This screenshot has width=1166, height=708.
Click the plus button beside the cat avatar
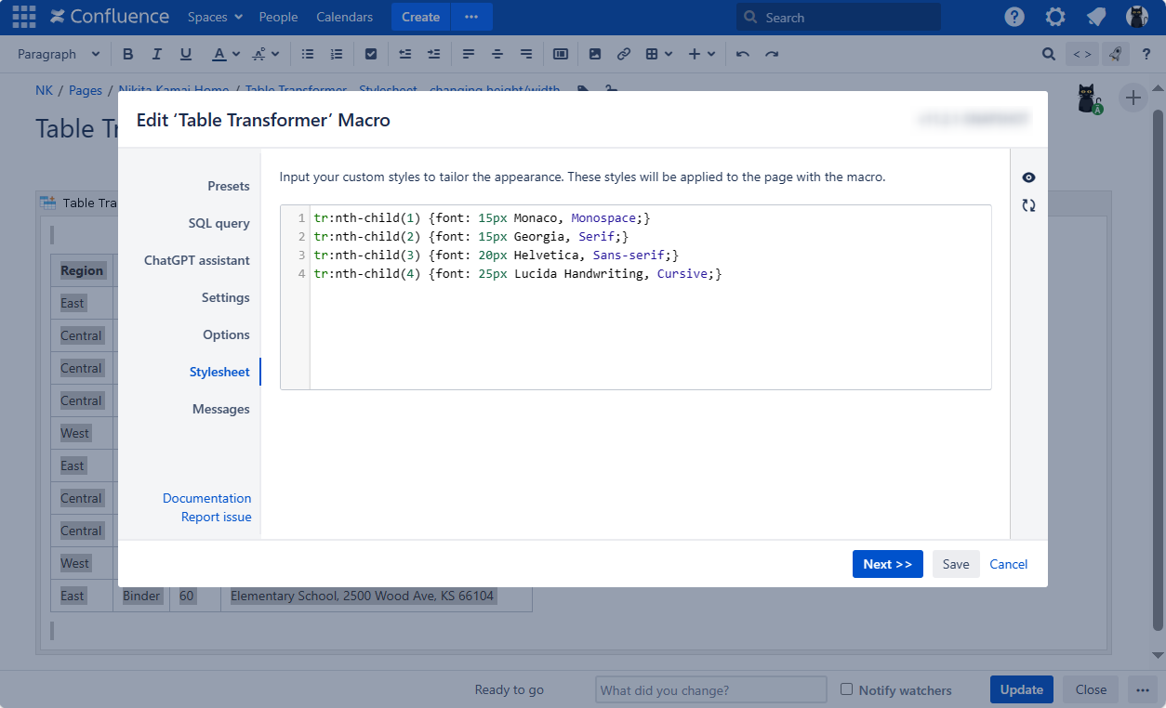[x=1133, y=98]
